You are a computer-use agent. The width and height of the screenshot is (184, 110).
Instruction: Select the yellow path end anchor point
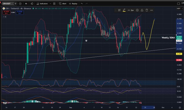[x=155, y=19]
